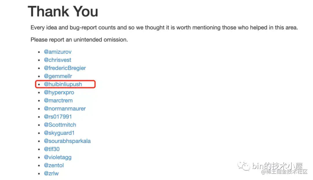Click the @sourabhsparkala link
Viewport: 313px width, 180px height.
[x=67, y=141]
